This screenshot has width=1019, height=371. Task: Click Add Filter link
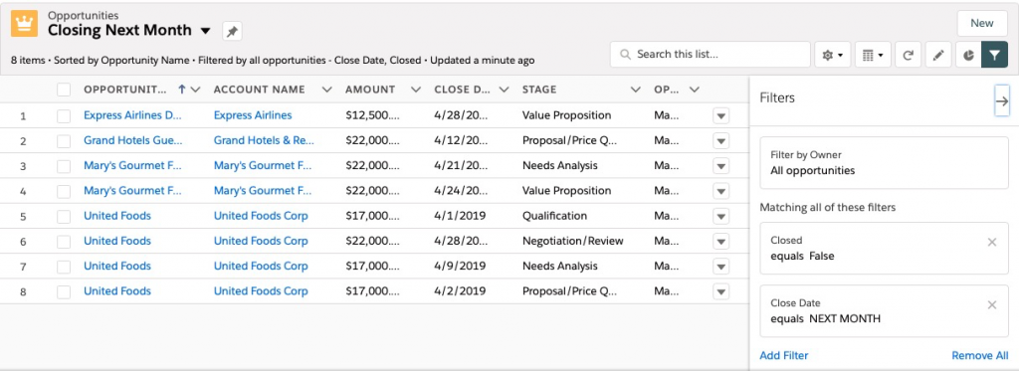click(784, 355)
